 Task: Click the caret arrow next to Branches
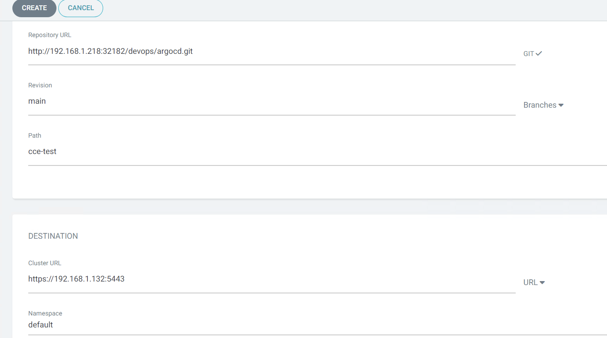(x=561, y=105)
